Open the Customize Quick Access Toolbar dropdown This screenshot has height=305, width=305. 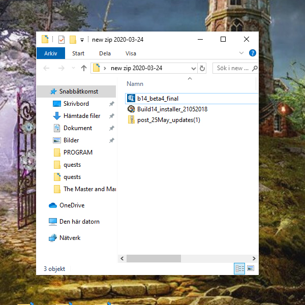pos(82,40)
